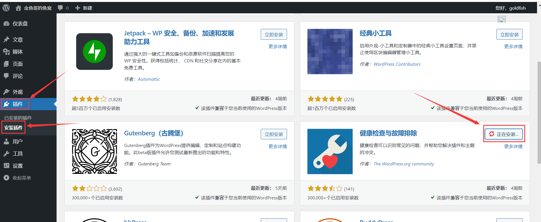541x222 pixels.
Task: Open the 文章 menu item
Action: [28, 40]
